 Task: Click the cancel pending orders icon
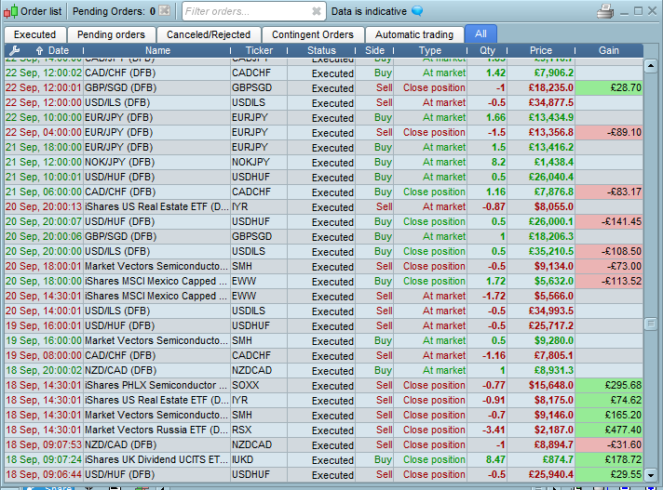click(164, 11)
